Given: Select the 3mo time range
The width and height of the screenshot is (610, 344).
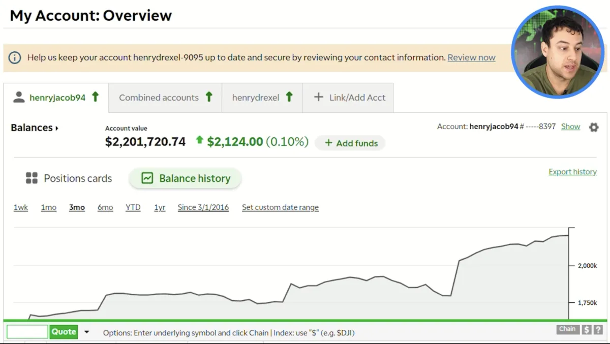Looking at the screenshot, I should click(77, 207).
